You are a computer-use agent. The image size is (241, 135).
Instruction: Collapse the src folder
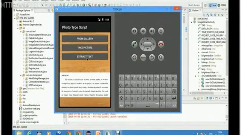click(18, 28)
